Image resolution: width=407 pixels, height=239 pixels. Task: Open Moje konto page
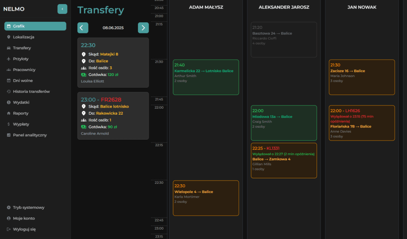(x=24, y=218)
